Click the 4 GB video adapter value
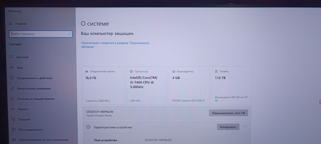 tap(176, 78)
